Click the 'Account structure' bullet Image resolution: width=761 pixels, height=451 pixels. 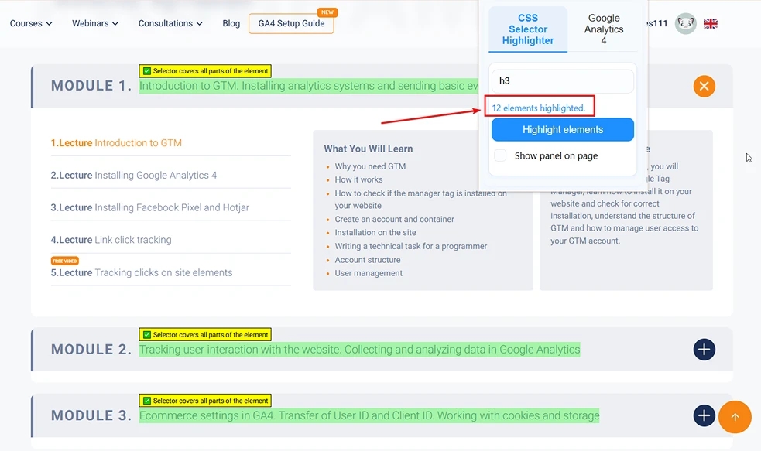pos(368,260)
